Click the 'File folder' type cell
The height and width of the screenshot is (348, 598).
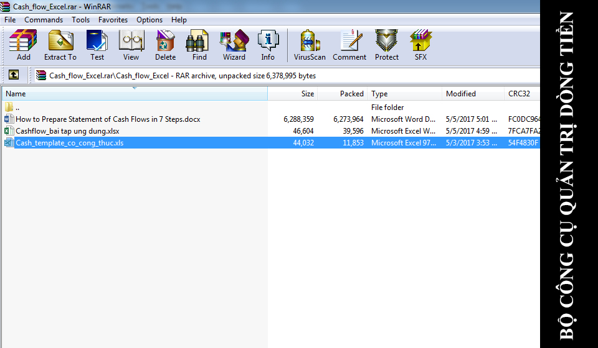tap(387, 108)
